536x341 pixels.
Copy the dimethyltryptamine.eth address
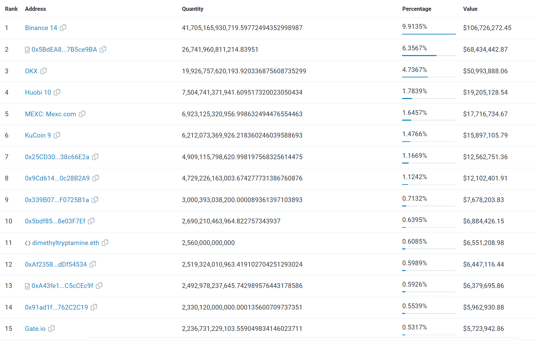click(x=105, y=243)
